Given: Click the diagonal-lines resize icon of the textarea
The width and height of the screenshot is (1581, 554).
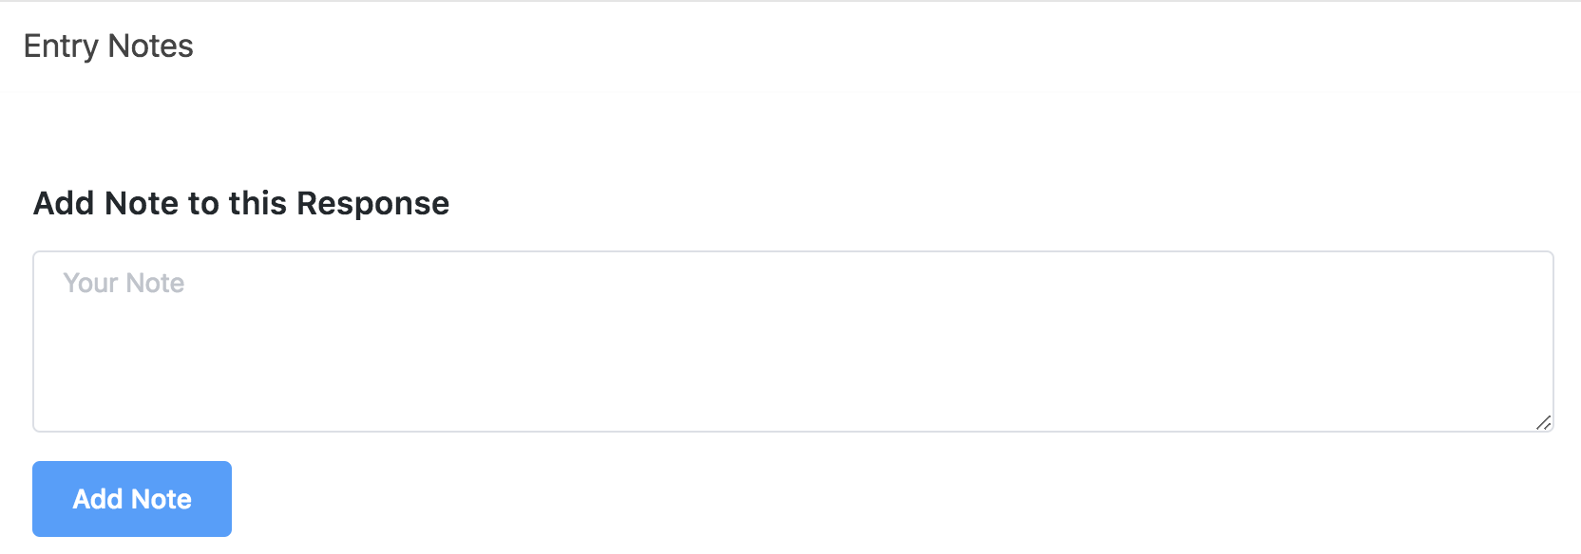Looking at the screenshot, I should point(1543,422).
